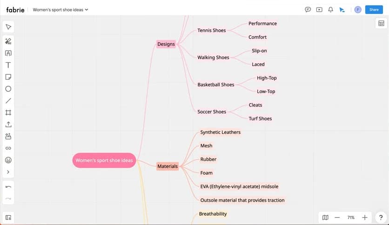The image size is (389, 225).
Task: Select the Text tool
Action: tap(8, 65)
